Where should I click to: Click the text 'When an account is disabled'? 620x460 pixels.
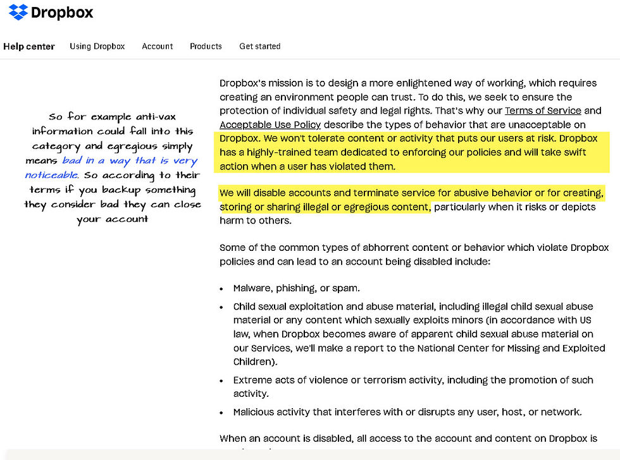pyautogui.click(x=286, y=439)
